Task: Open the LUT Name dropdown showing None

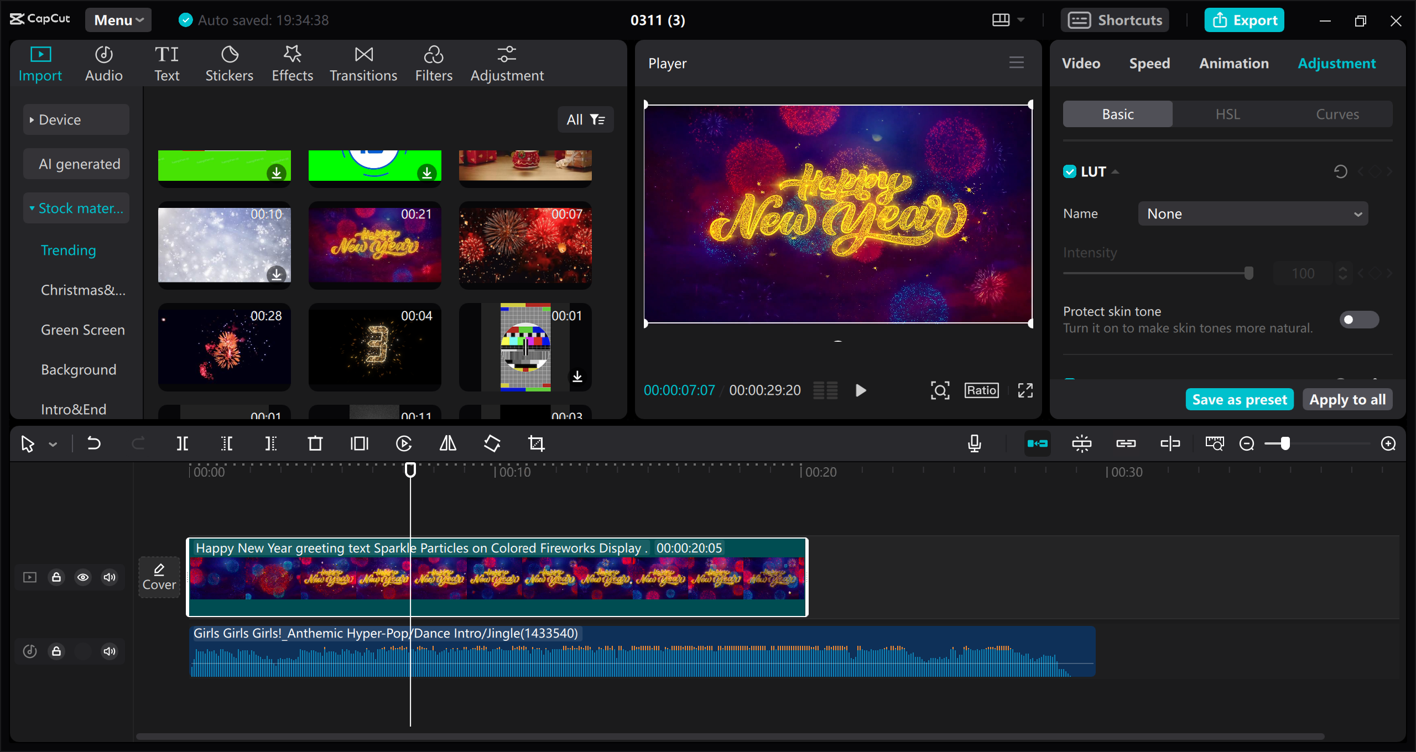Action: [1252, 213]
